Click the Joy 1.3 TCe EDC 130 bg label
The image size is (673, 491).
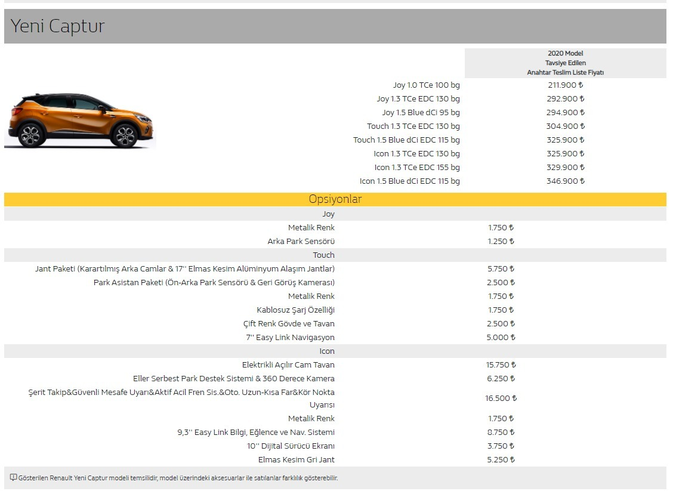(418, 98)
